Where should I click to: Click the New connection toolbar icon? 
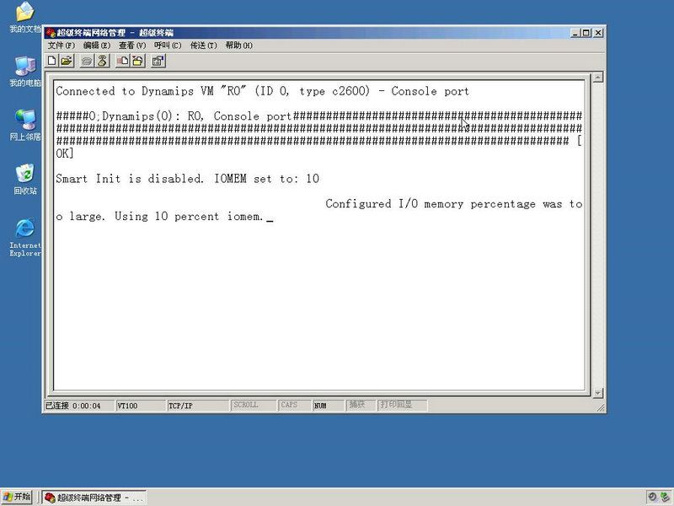click(52, 61)
